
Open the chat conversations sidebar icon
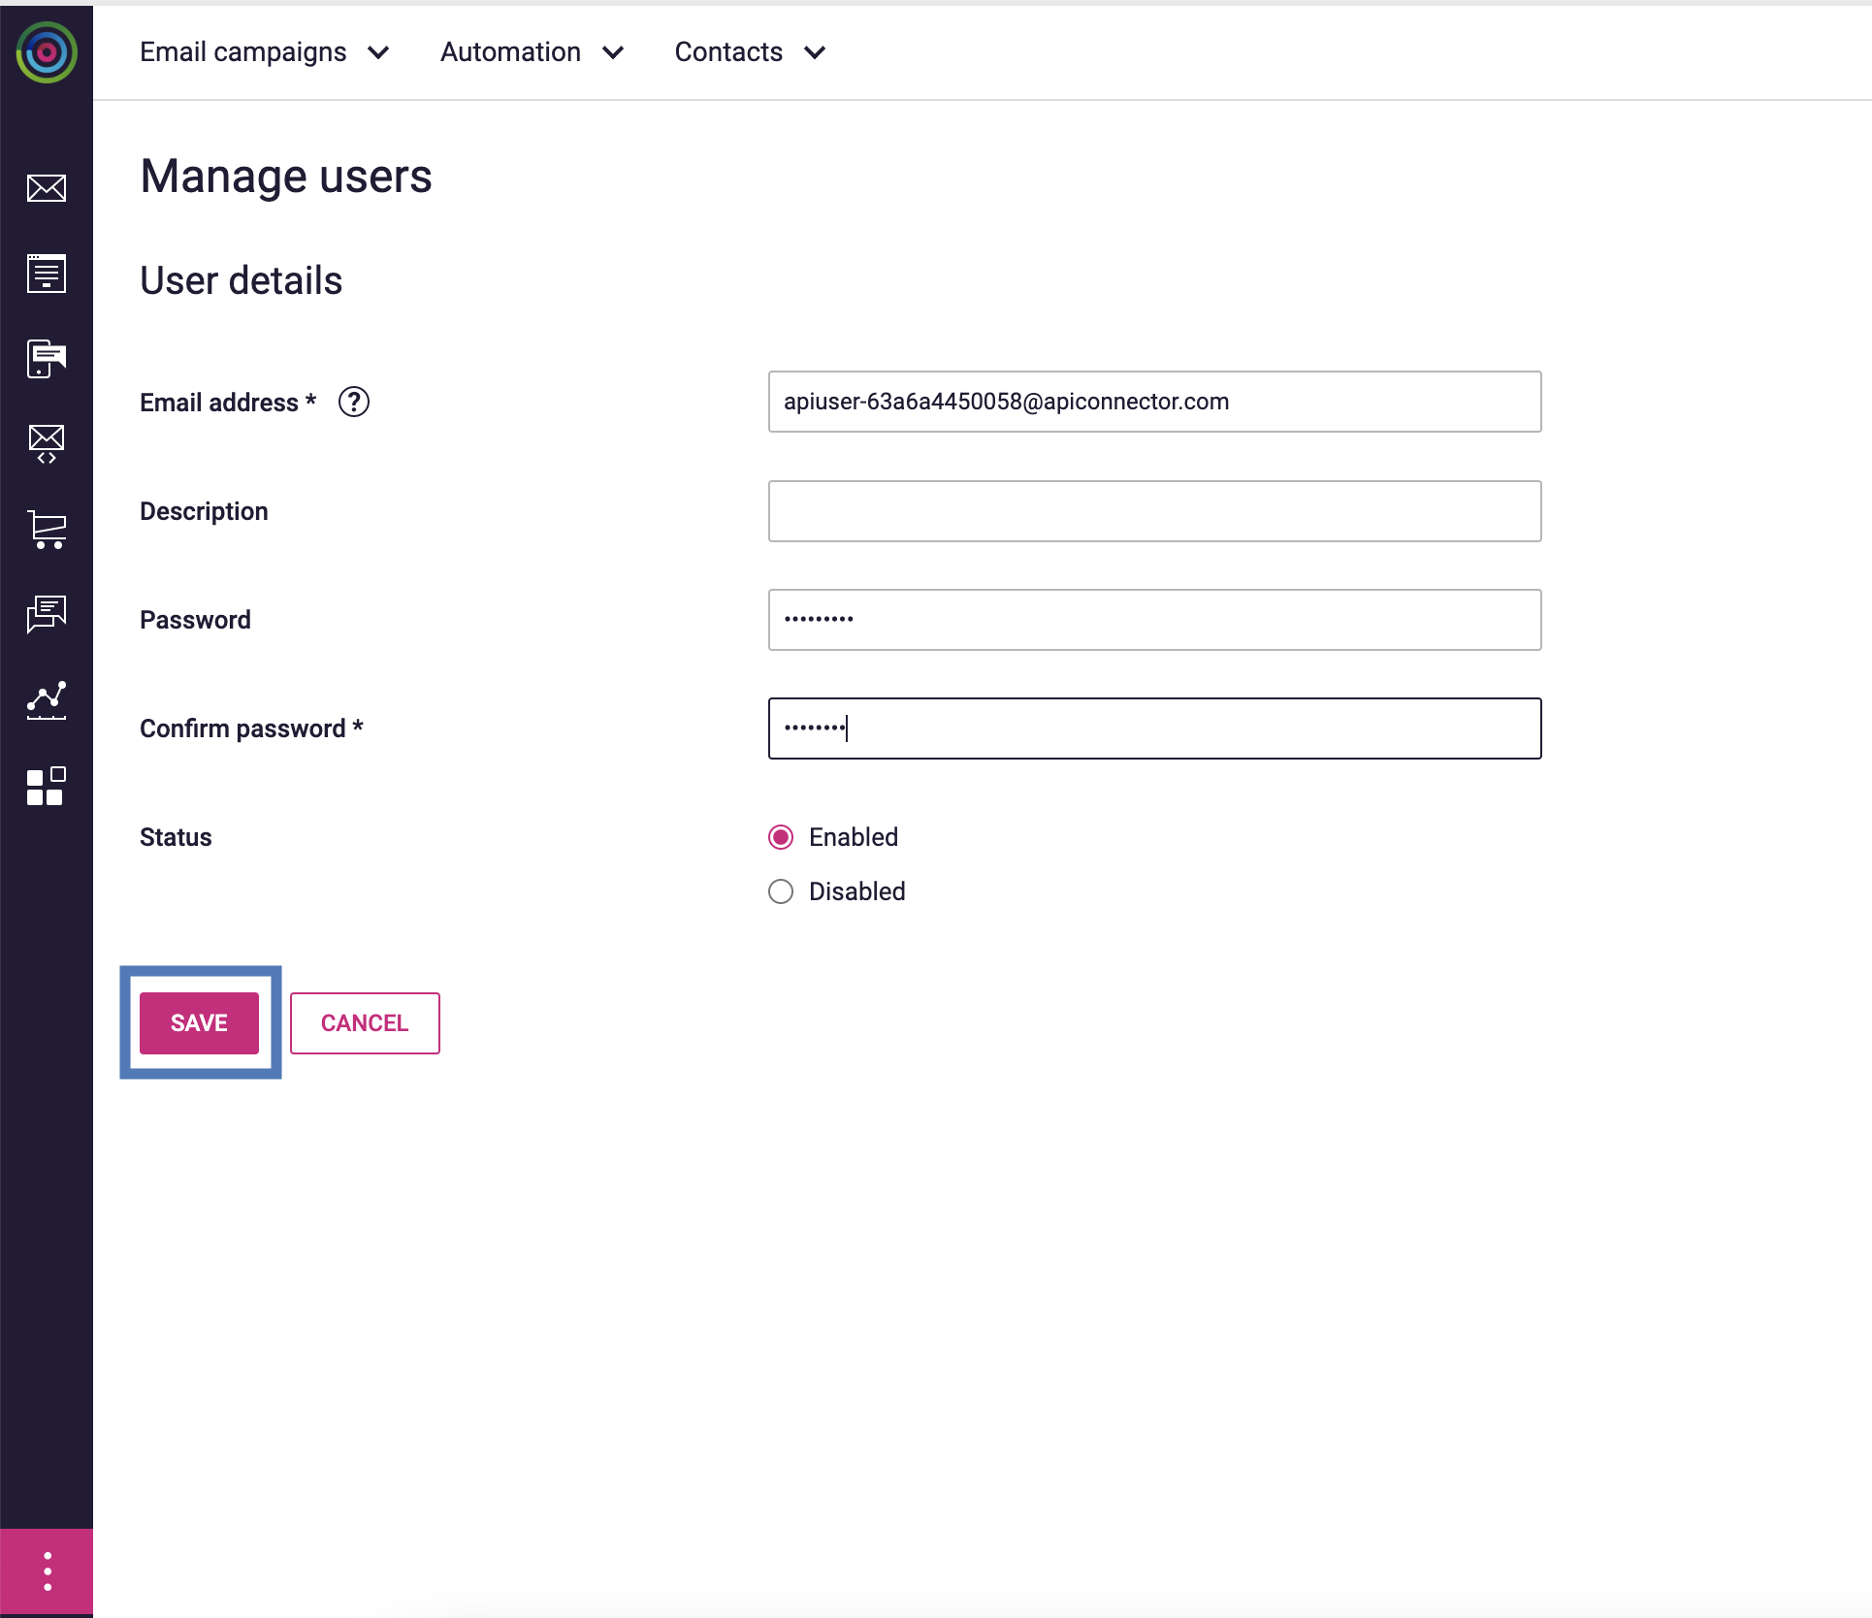[47, 614]
